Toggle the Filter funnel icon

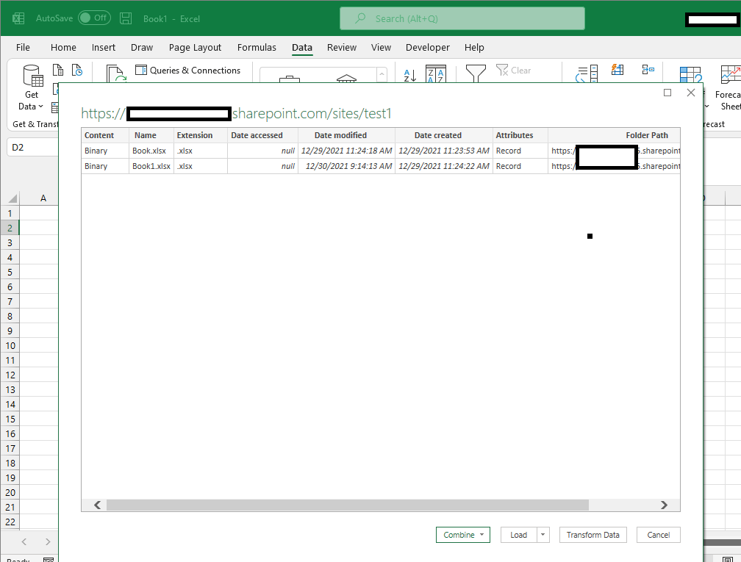tap(476, 73)
